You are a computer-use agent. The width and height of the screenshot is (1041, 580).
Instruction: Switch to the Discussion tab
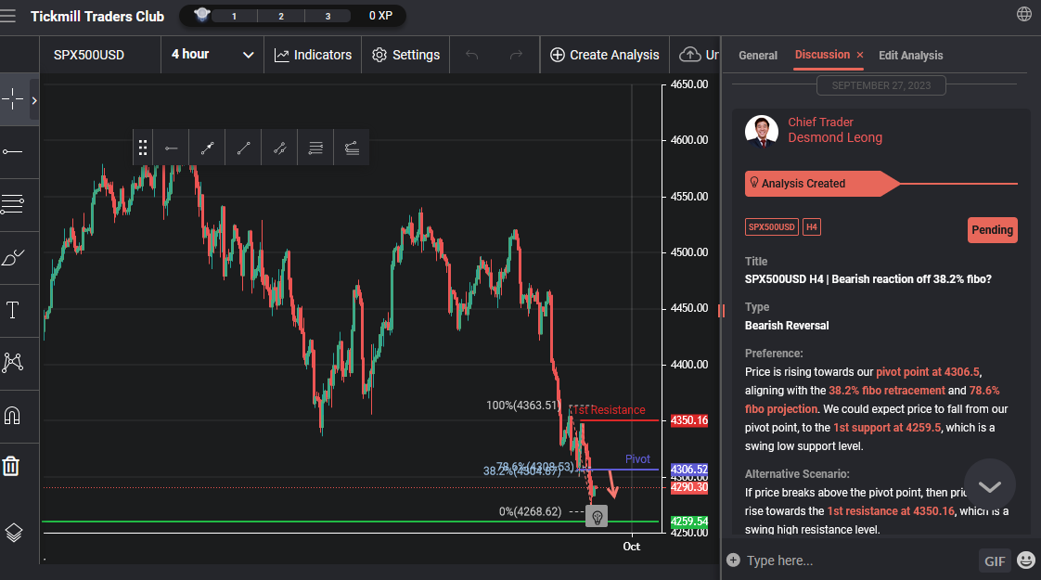[822, 55]
